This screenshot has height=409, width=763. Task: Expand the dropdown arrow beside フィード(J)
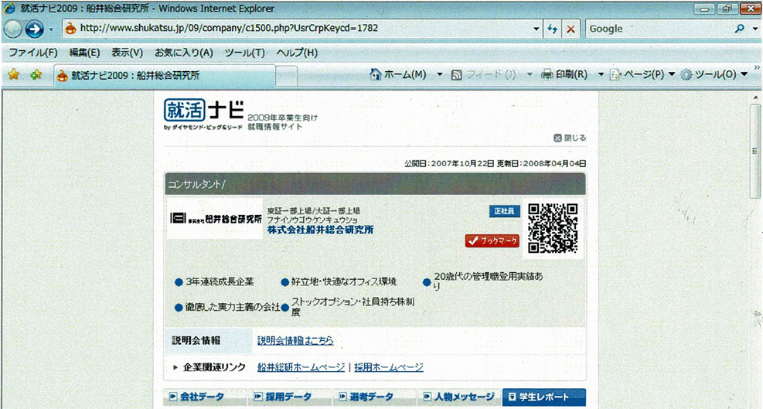pos(530,74)
